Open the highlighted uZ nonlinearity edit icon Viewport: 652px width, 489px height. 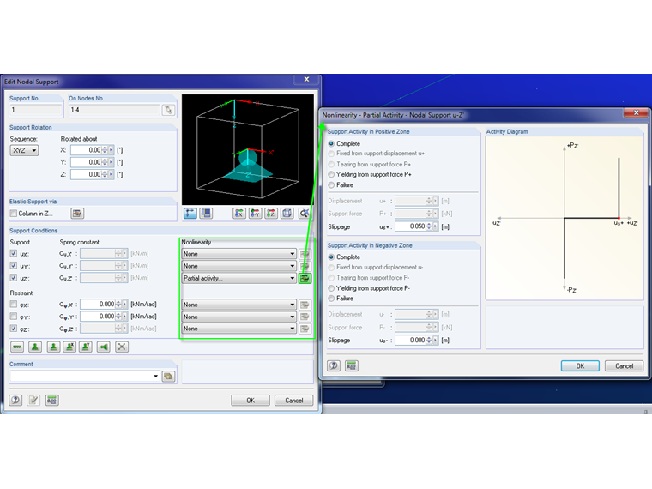(305, 278)
